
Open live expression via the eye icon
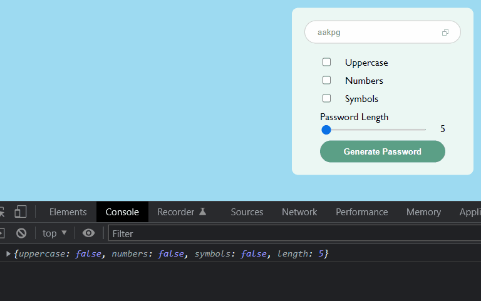pyautogui.click(x=89, y=233)
